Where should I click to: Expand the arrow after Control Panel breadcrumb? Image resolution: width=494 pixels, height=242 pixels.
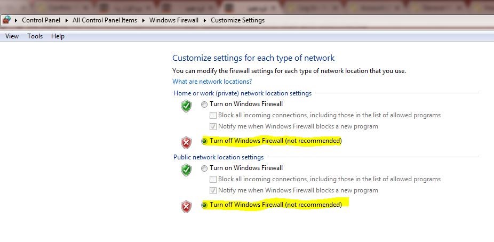click(67, 20)
